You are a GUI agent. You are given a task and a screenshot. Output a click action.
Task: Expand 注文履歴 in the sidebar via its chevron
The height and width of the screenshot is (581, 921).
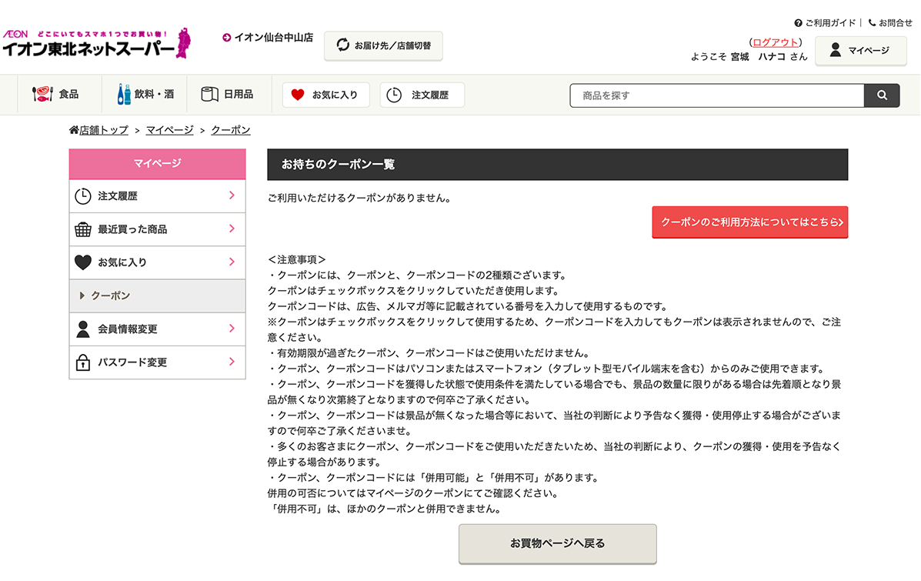[x=232, y=196]
